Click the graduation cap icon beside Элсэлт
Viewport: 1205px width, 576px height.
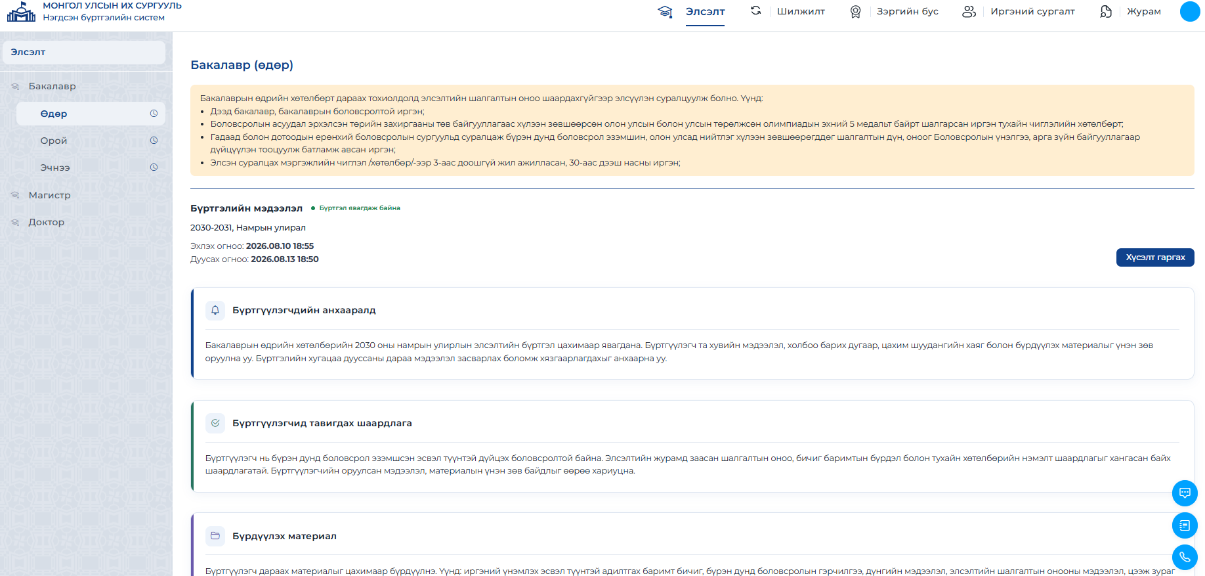click(665, 12)
